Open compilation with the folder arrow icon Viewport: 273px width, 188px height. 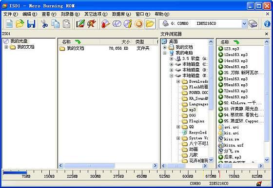tap(20, 24)
